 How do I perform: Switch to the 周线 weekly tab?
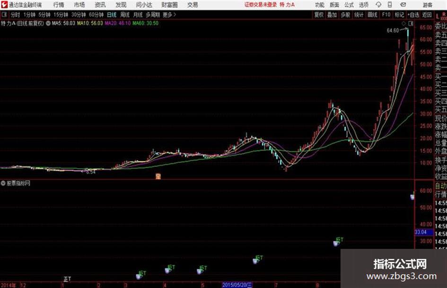(x=124, y=15)
